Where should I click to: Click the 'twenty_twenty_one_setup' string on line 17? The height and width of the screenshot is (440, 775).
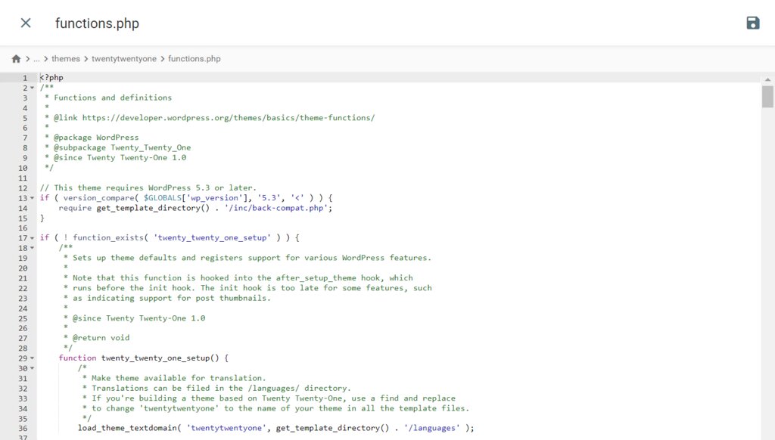(x=212, y=237)
